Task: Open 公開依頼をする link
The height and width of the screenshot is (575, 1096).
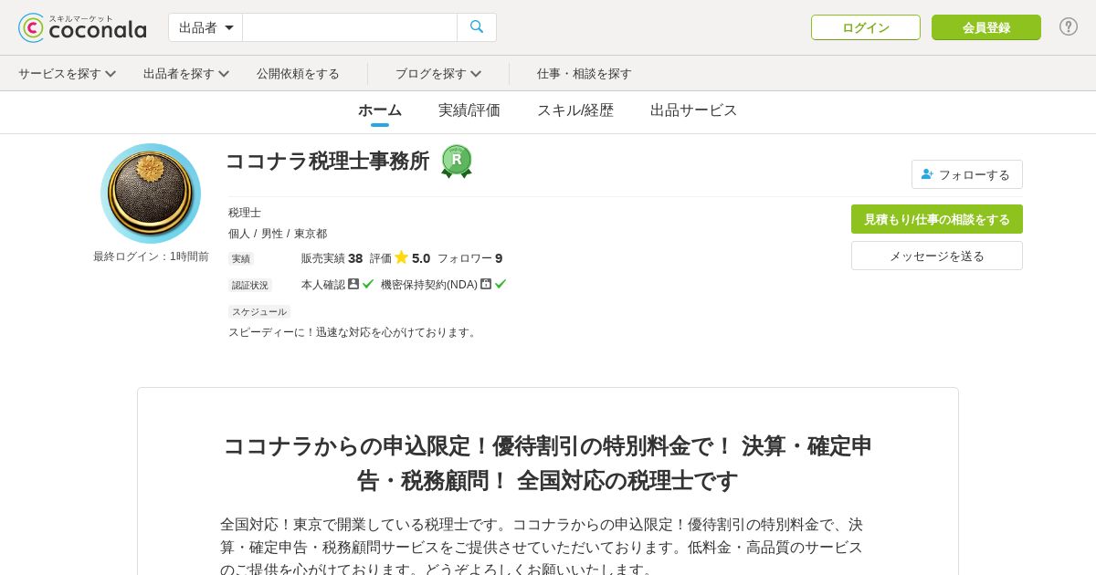Action: 298,73
